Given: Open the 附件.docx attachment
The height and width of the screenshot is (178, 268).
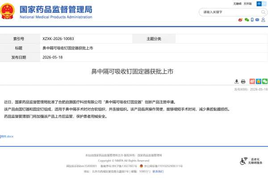Looking at the screenshot, I should coord(7,137).
